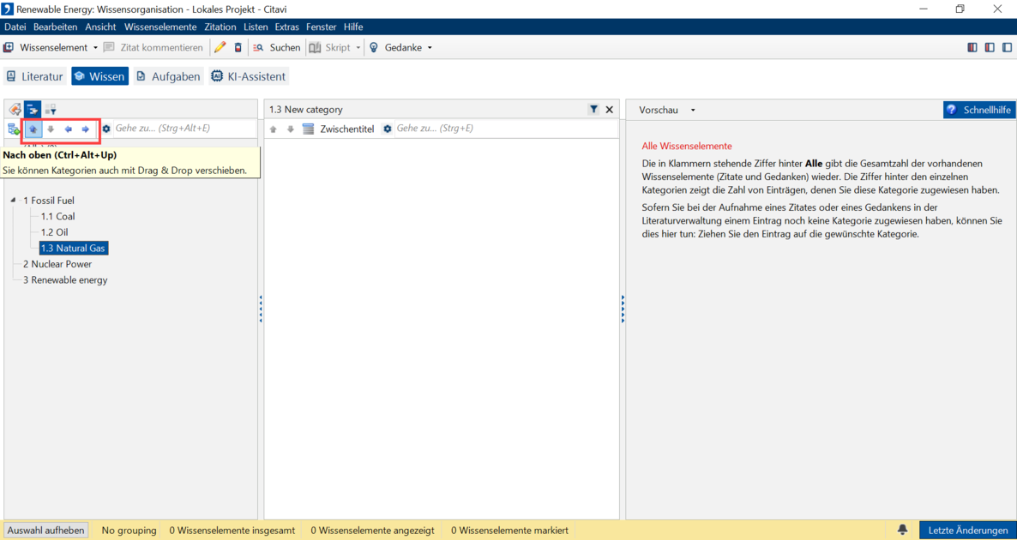Select the 3 Renewable energy category
The image size is (1017, 540).
pyautogui.click(x=69, y=280)
